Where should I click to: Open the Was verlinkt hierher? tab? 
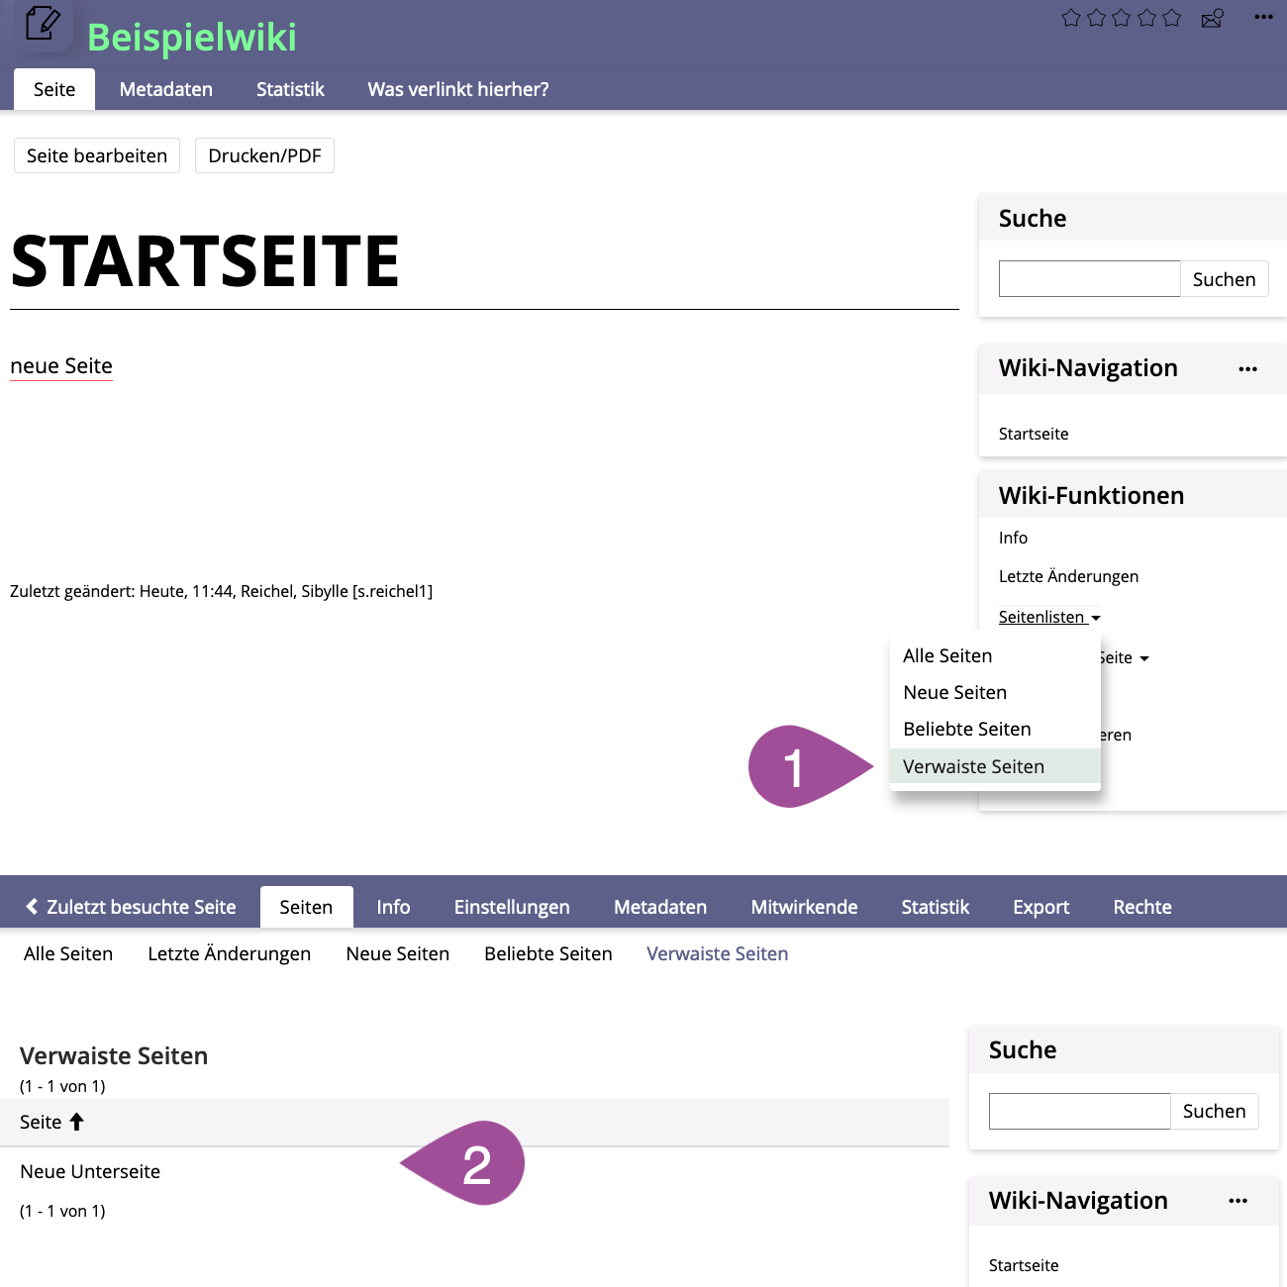coord(457,89)
